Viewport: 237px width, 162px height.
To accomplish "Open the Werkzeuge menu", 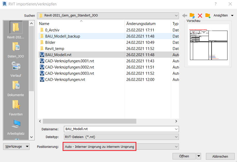I will coord(16,146).
